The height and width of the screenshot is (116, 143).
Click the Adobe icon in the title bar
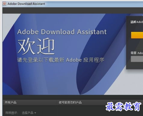5,4
